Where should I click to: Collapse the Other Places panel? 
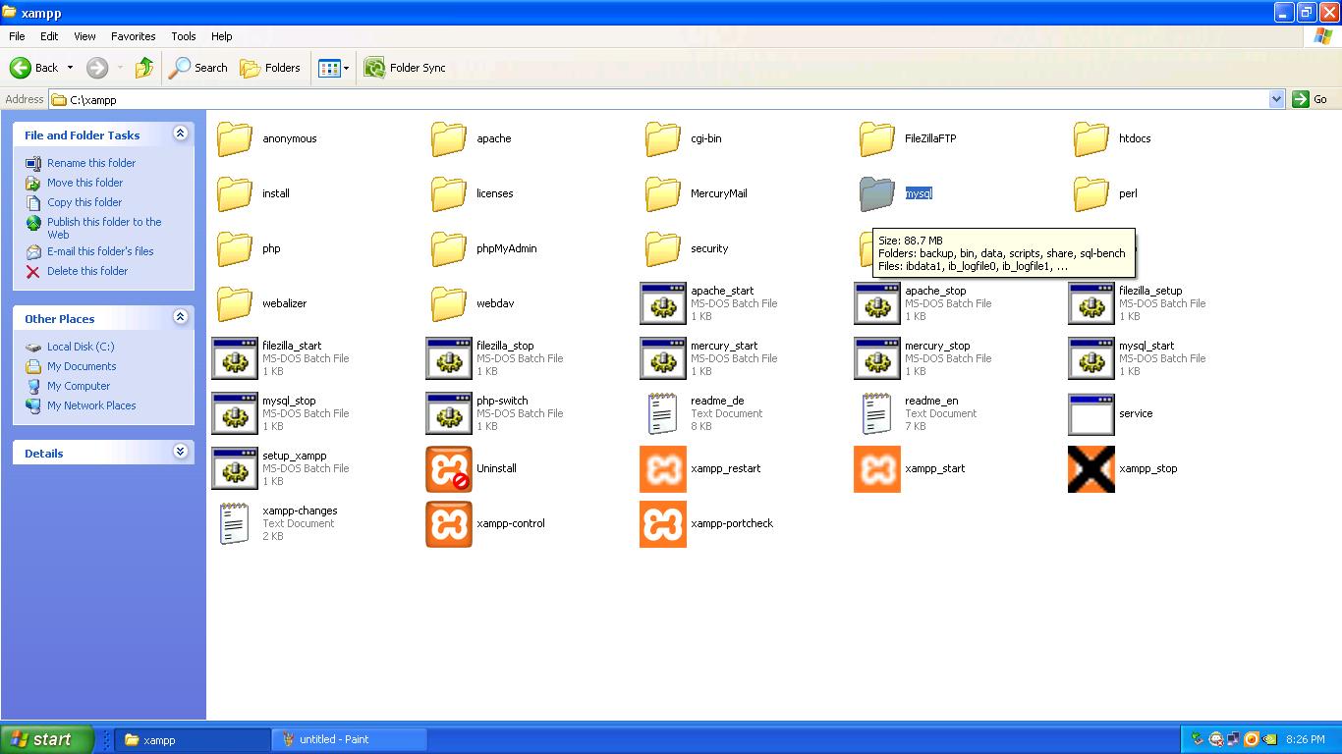point(180,317)
